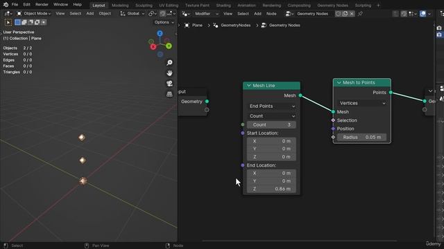Choose Extend selection mode icon
The height and width of the screenshot is (249, 444).
click(x=24, y=22)
